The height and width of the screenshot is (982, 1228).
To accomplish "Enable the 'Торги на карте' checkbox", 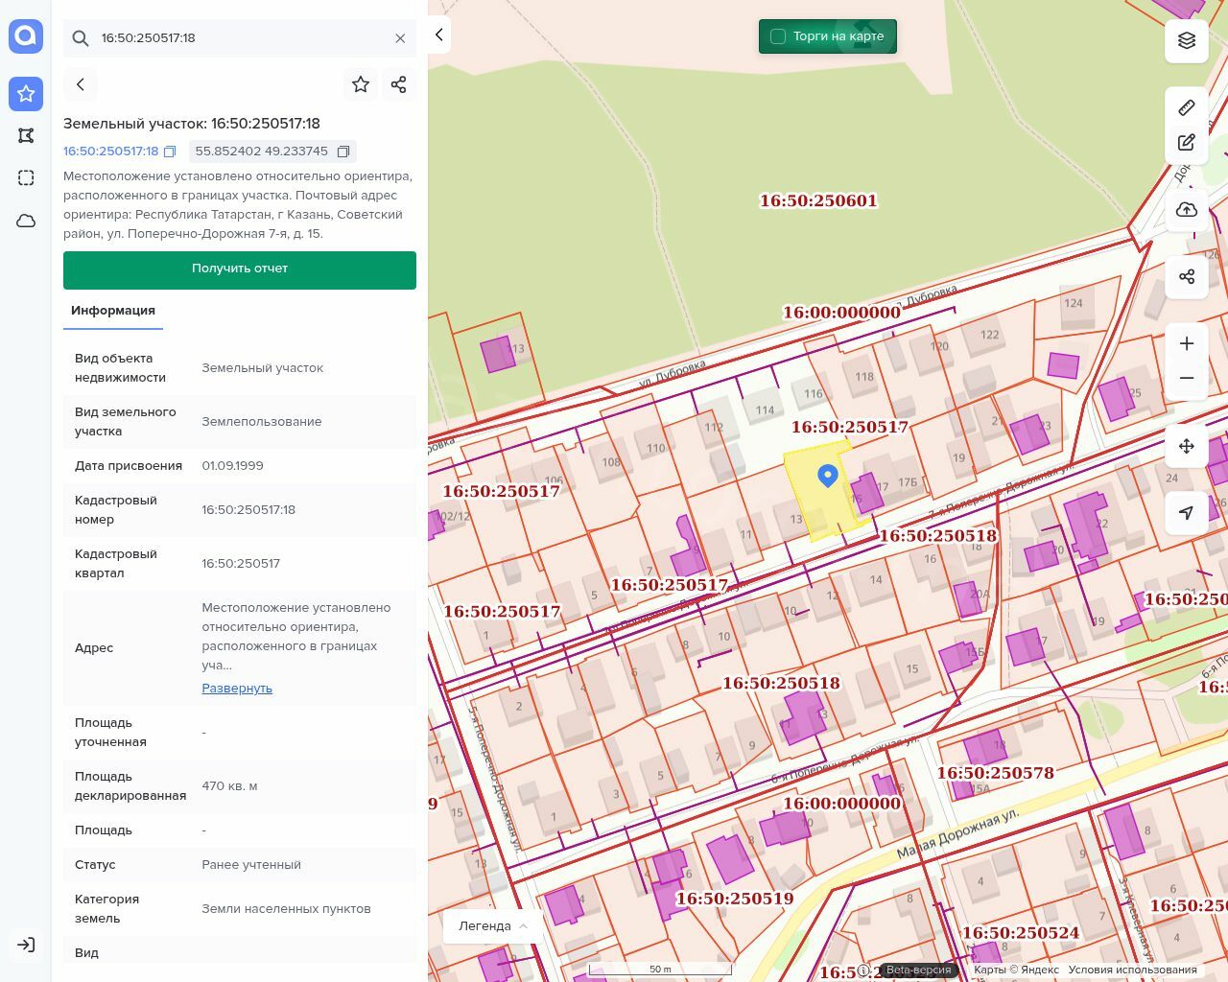I will (778, 36).
